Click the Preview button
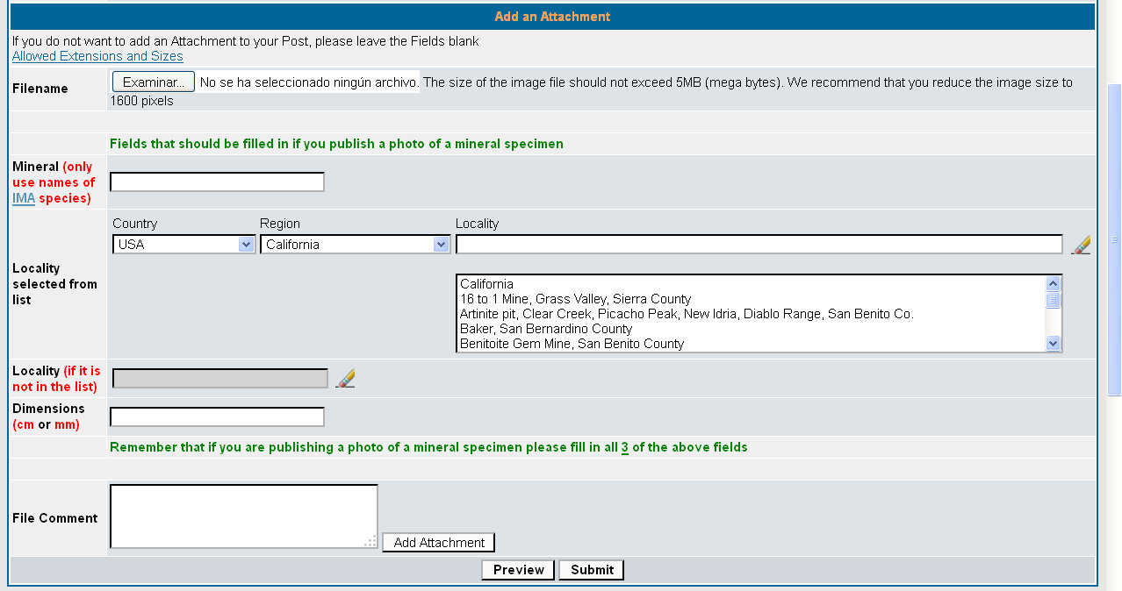1122x591 pixels. click(x=519, y=570)
